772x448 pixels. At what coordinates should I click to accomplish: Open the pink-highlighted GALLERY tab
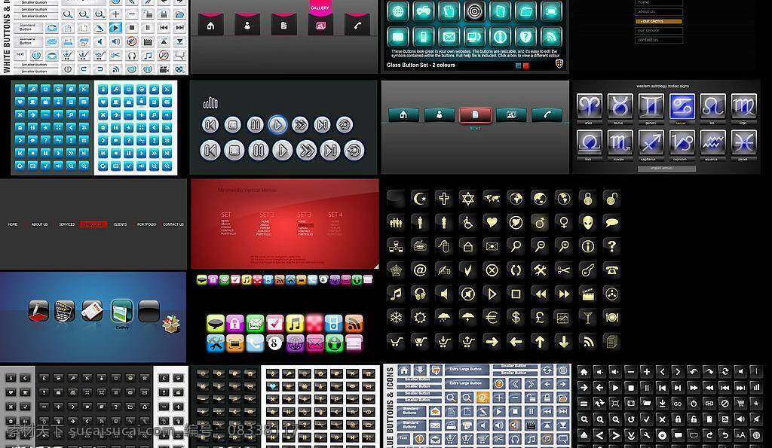pyautogui.click(x=320, y=18)
